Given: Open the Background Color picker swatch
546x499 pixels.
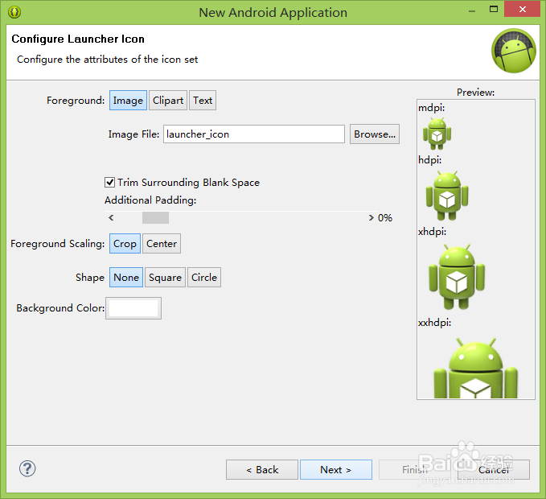Looking at the screenshot, I should pos(133,308).
